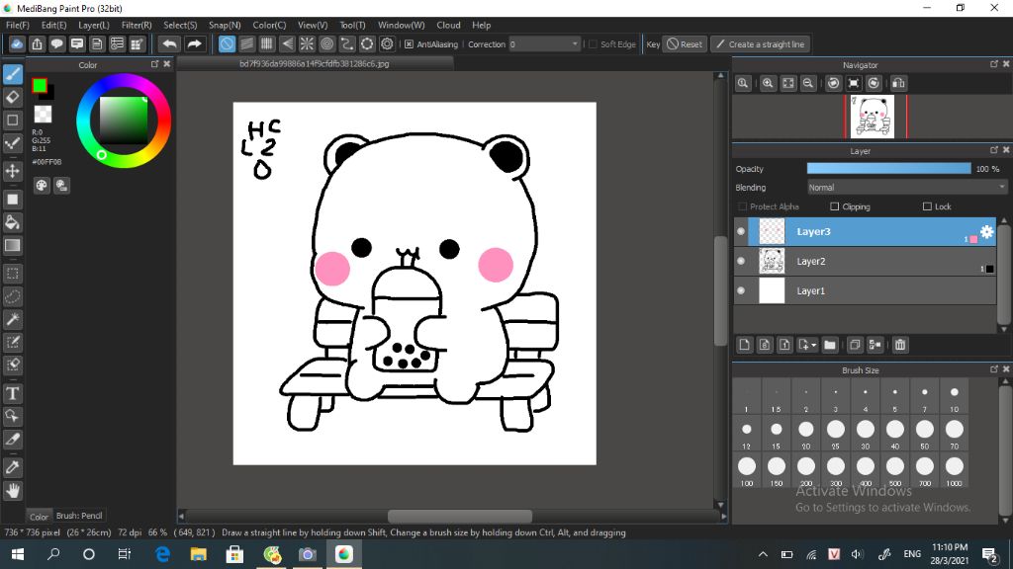This screenshot has height=569, width=1013.
Task: Open the Layer menu
Action: 94,25
